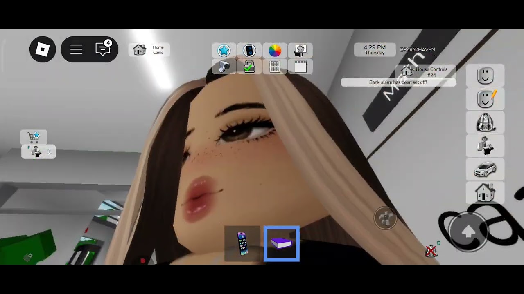Click the grid window icon
Viewport: 524px width, 294px height.
click(275, 67)
